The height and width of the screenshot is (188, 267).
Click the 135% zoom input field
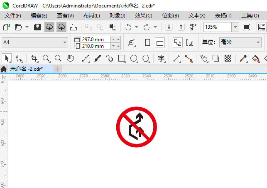tap(218, 27)
